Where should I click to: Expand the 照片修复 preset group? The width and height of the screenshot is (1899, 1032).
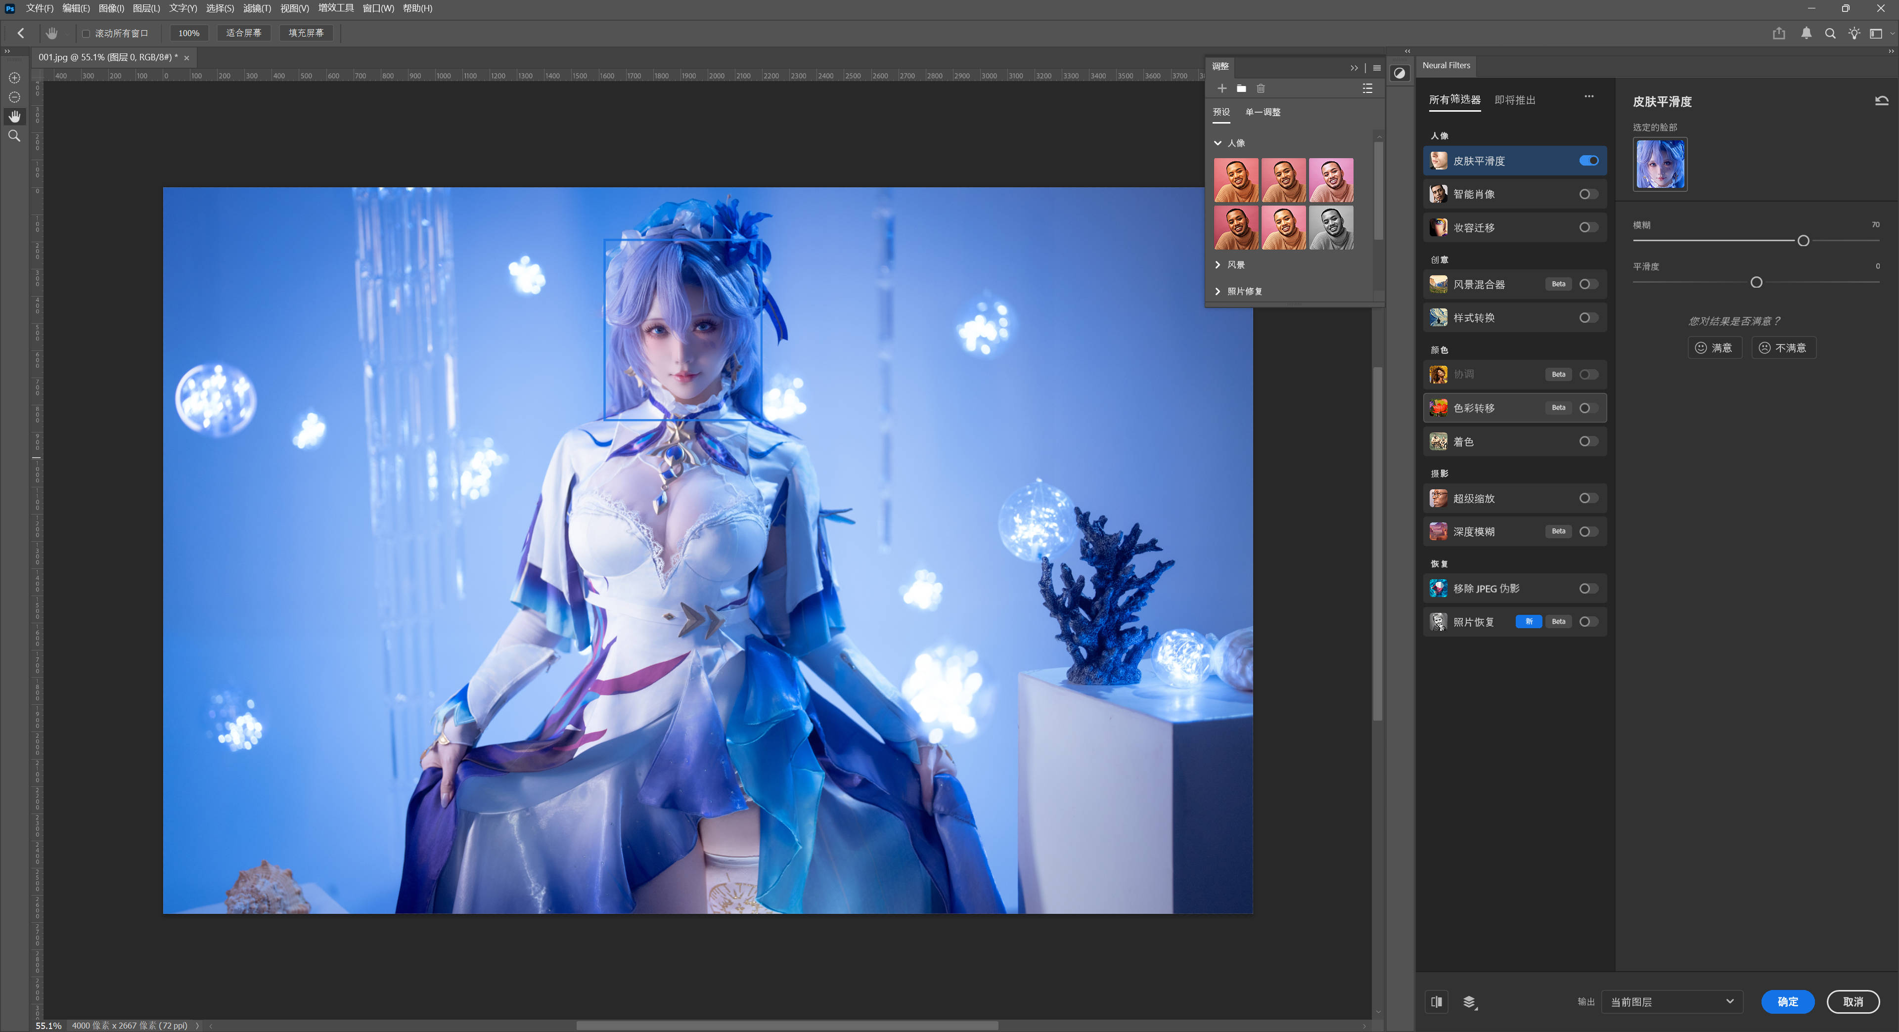1217,292
